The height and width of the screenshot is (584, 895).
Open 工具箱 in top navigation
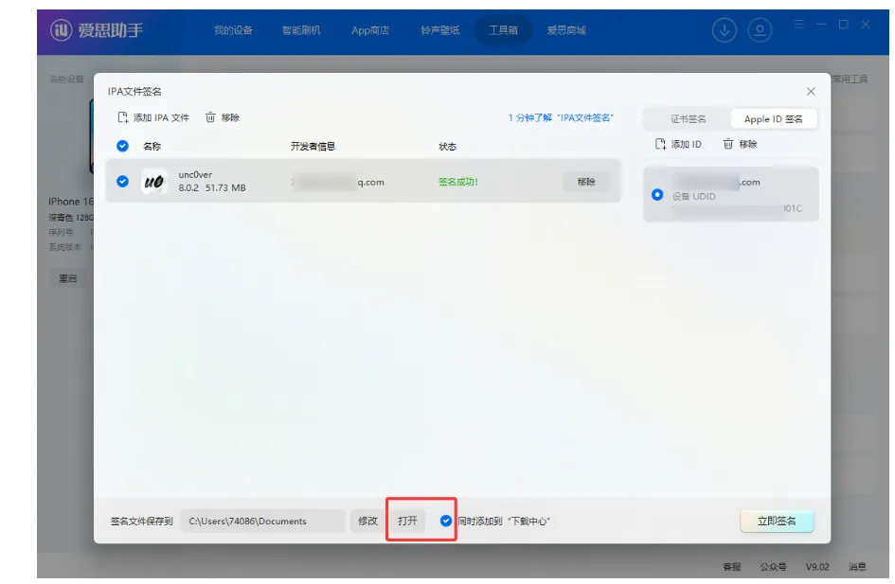pyautogui.click(x=503, y=29)
